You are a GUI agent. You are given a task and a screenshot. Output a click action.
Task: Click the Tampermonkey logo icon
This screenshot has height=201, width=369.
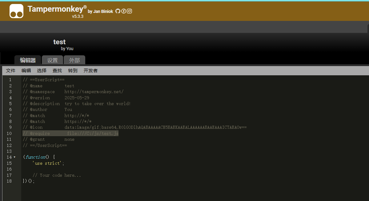tap(17, 11)
